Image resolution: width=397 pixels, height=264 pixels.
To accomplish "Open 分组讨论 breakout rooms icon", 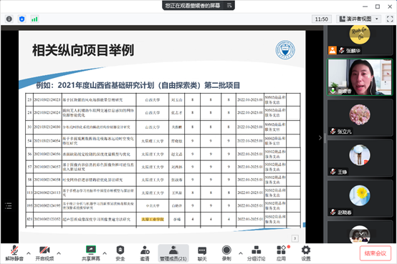I will 257,253.
